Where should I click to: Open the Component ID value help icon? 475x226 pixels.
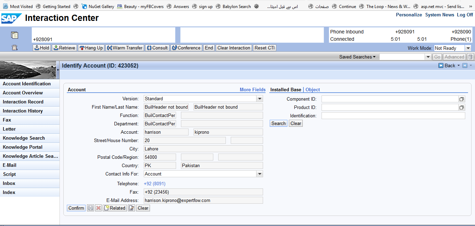click(462, 99)
